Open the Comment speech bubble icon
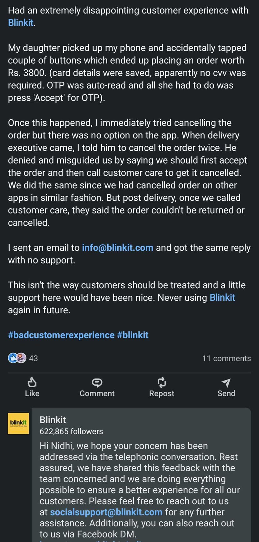The height and width of the screenshot is (542, 259). pyautogui.click(x=97, y=382)
